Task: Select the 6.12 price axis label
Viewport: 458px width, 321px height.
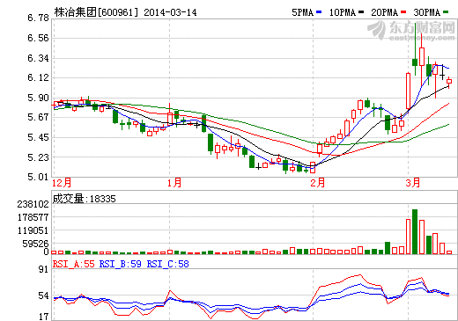Action: point(38,77)
